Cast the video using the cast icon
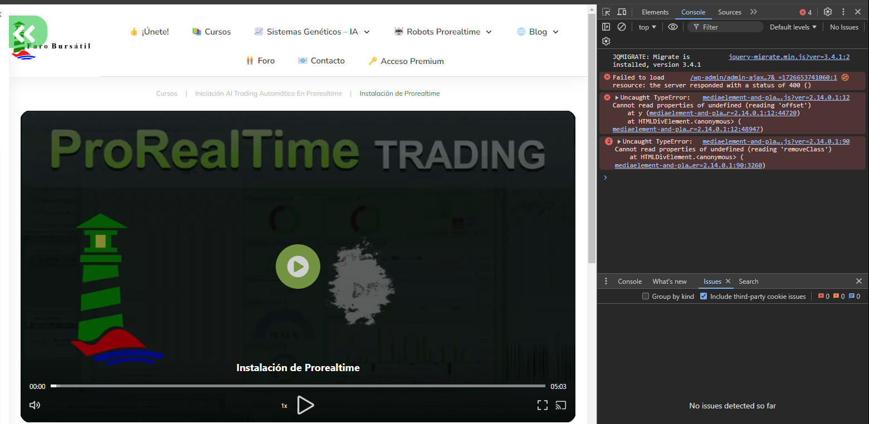 561,405
